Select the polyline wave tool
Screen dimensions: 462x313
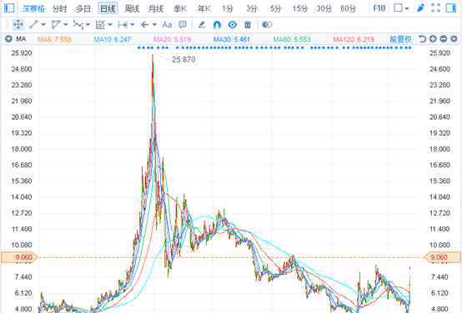coord(78,25)
